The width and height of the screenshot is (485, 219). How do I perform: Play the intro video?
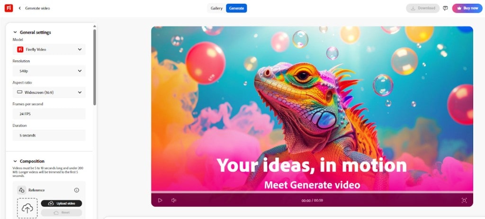160,201
